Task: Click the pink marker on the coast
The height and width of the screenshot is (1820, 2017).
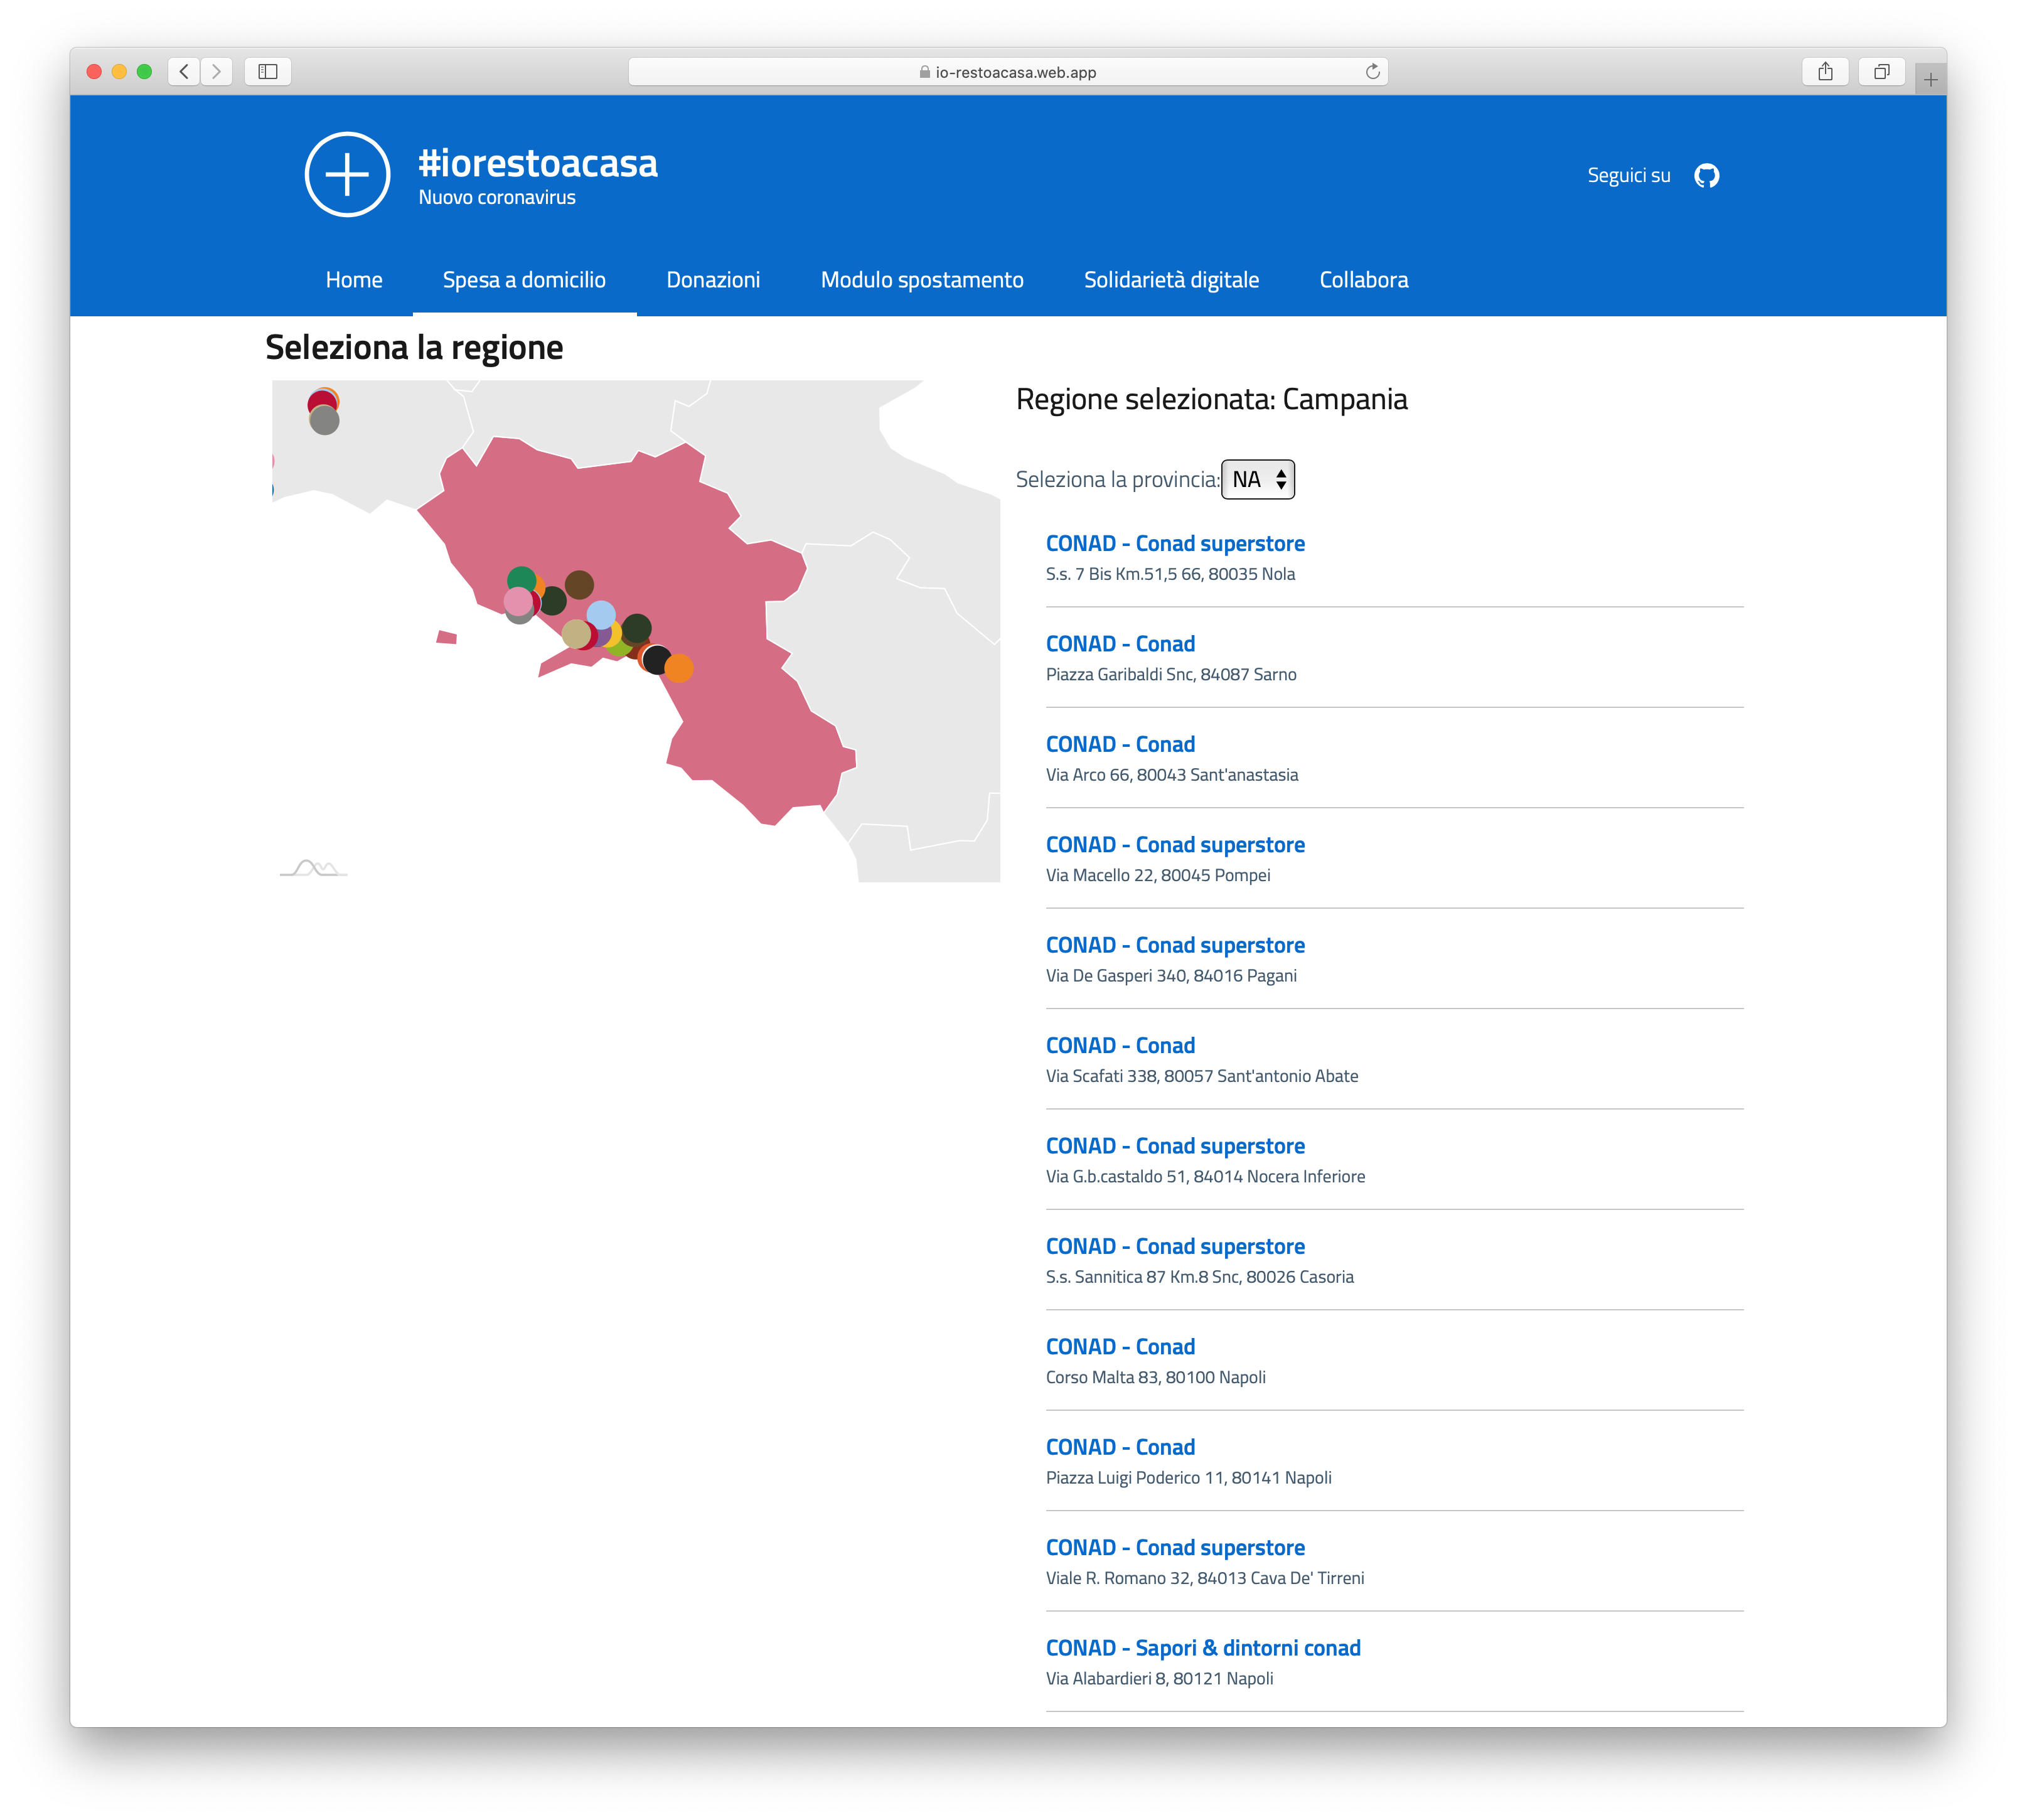Action: pyautogui.click(x=518, y=601)
